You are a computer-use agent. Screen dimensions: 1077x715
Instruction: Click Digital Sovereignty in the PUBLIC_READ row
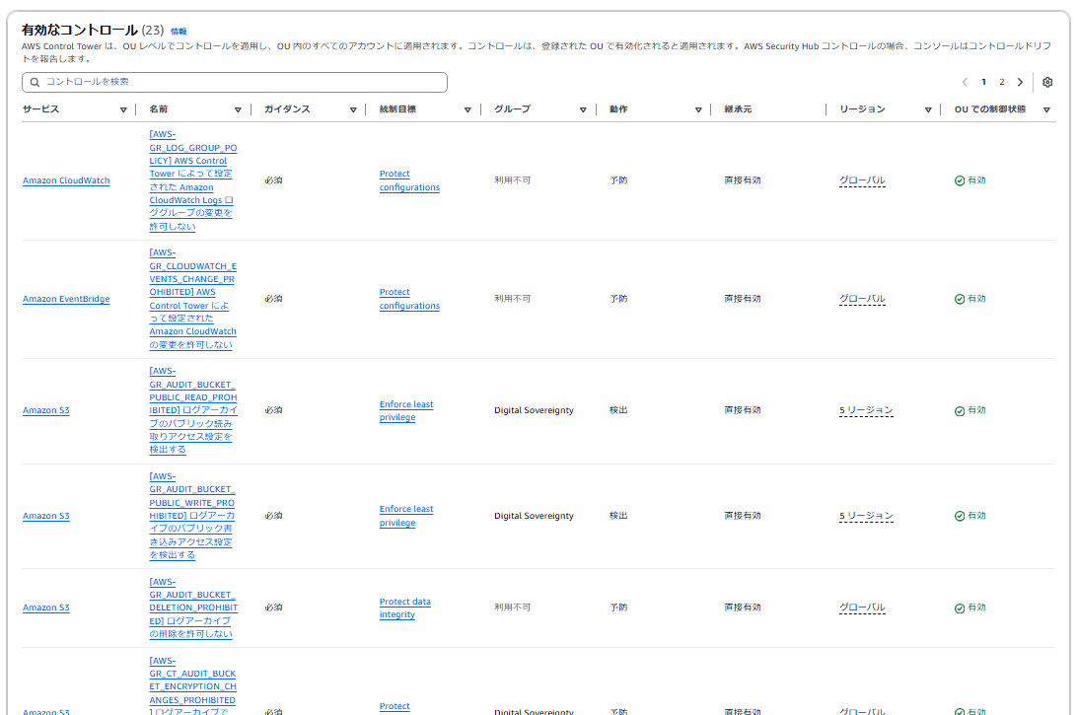pyautogui.click(x=534, y=410)
